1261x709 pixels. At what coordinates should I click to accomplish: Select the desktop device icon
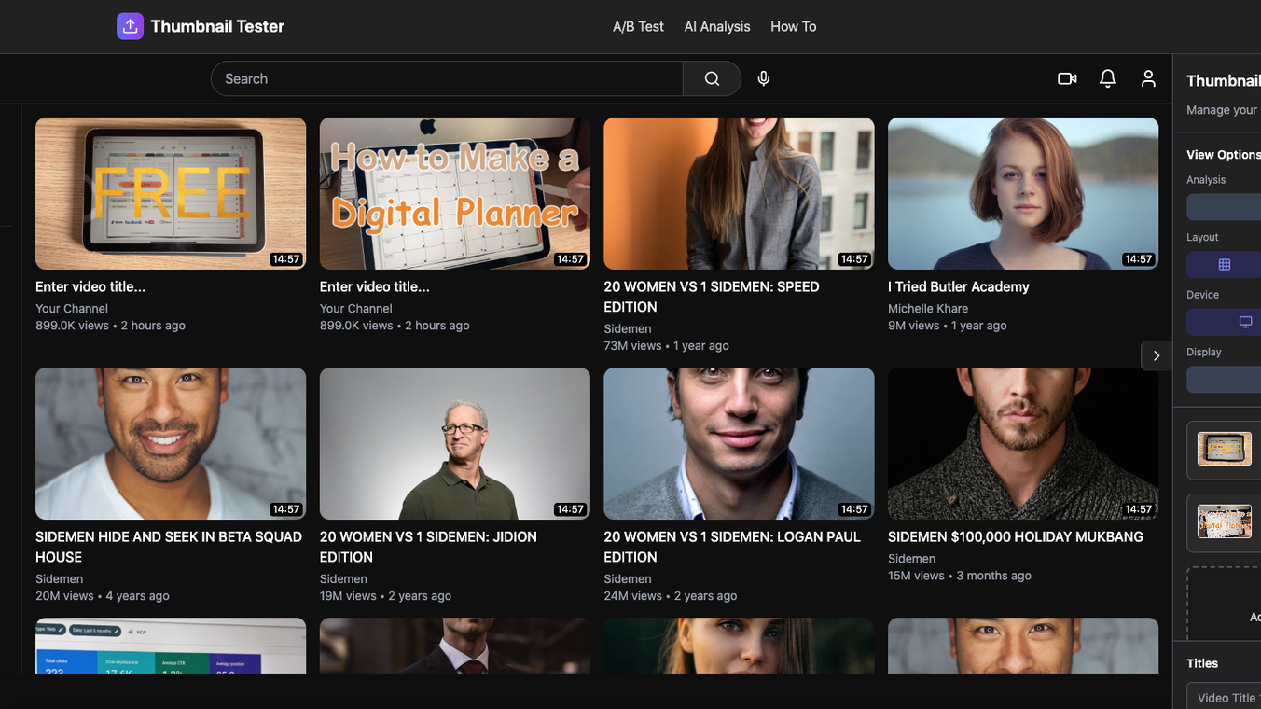pos(1244,322)
